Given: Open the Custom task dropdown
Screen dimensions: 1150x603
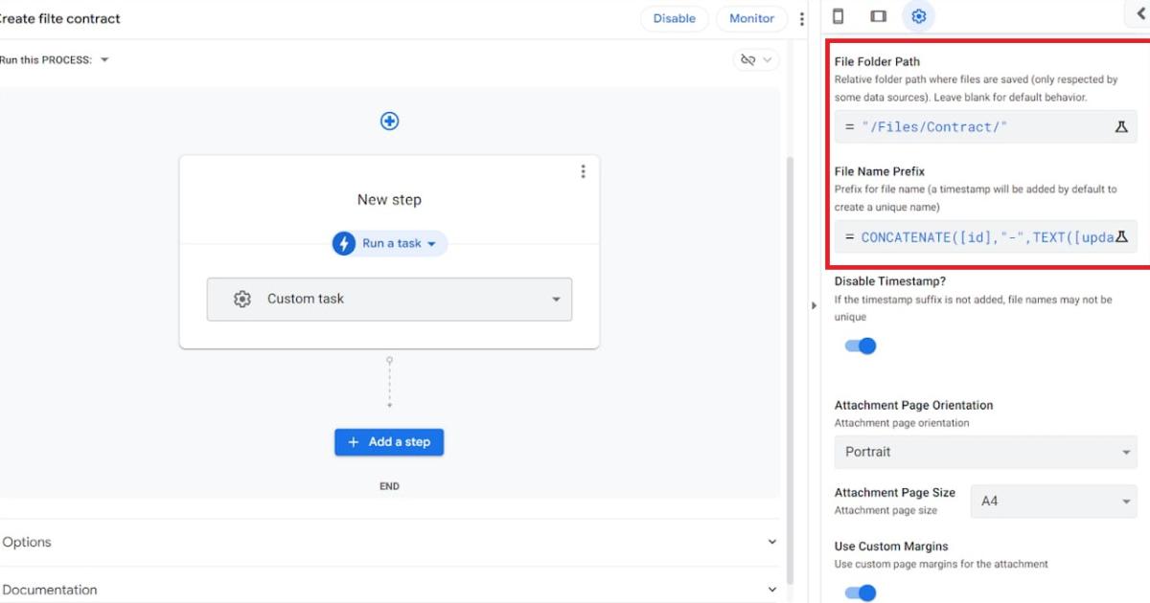Looking at the screenshot, I should 389,299.
